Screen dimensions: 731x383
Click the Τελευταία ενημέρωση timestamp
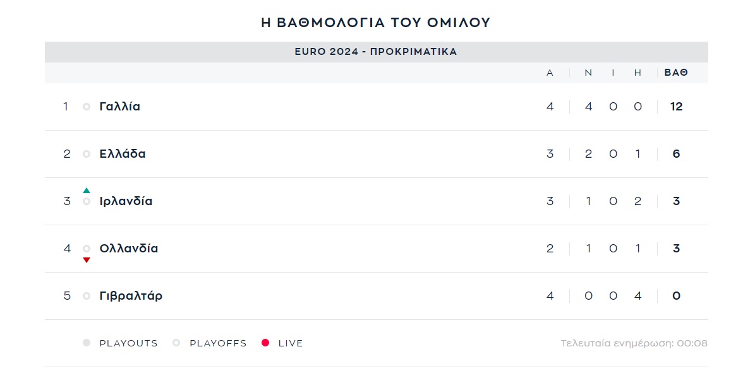[x=634, y=343]
